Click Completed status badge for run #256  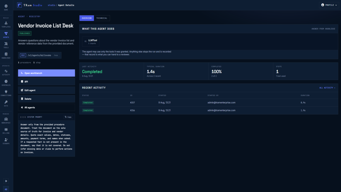coord(88,110)
